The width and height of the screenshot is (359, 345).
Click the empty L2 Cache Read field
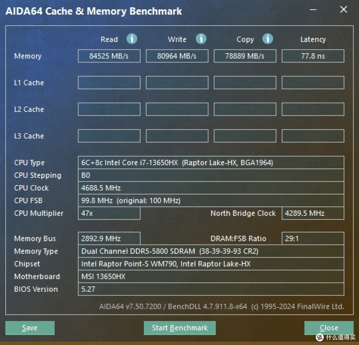coord(109,109)
